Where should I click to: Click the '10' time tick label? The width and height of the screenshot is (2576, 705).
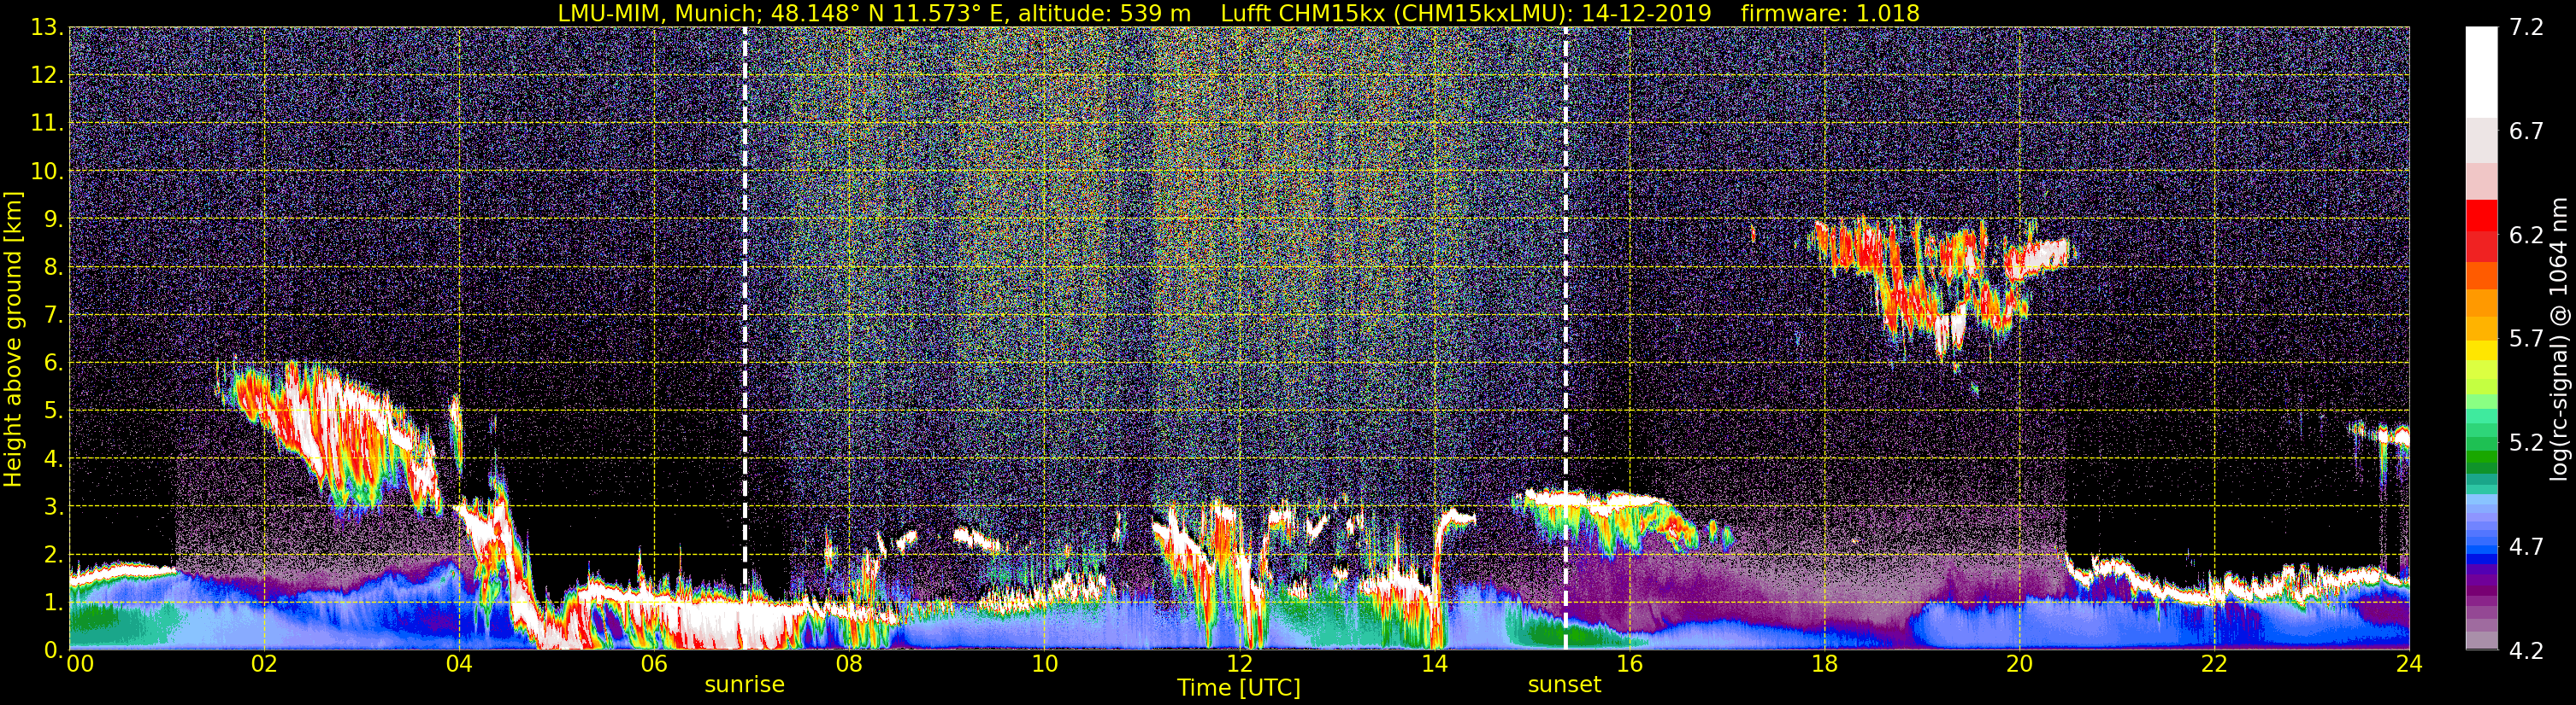[x=1044, y=664]
